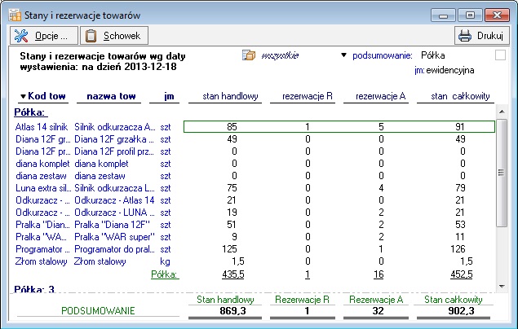Click the scrollbar up arrow
The width and height of the screenshot is (518, 329).
pos(502,112)
